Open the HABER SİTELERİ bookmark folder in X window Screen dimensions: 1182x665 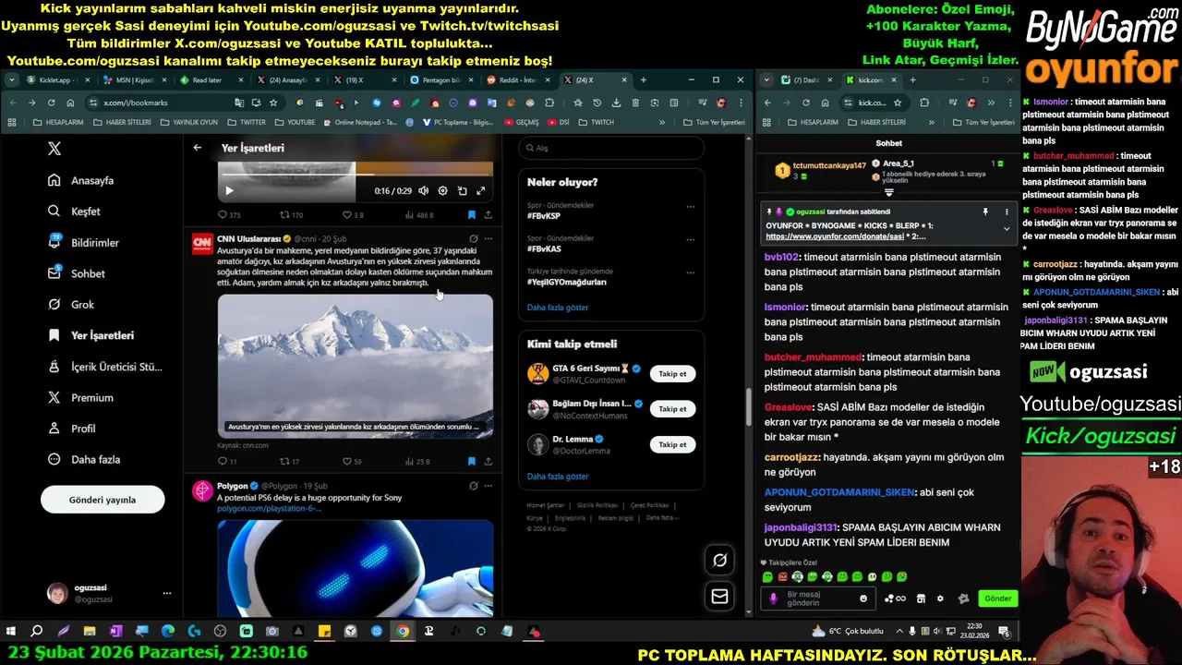pyautogui.click(x=123, y=122)
